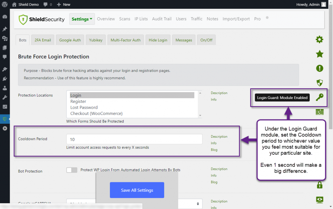The height and width of the screenshot is (209, 333).
Task: Open the Login Guard key icon
Action: tap(319, 97)
